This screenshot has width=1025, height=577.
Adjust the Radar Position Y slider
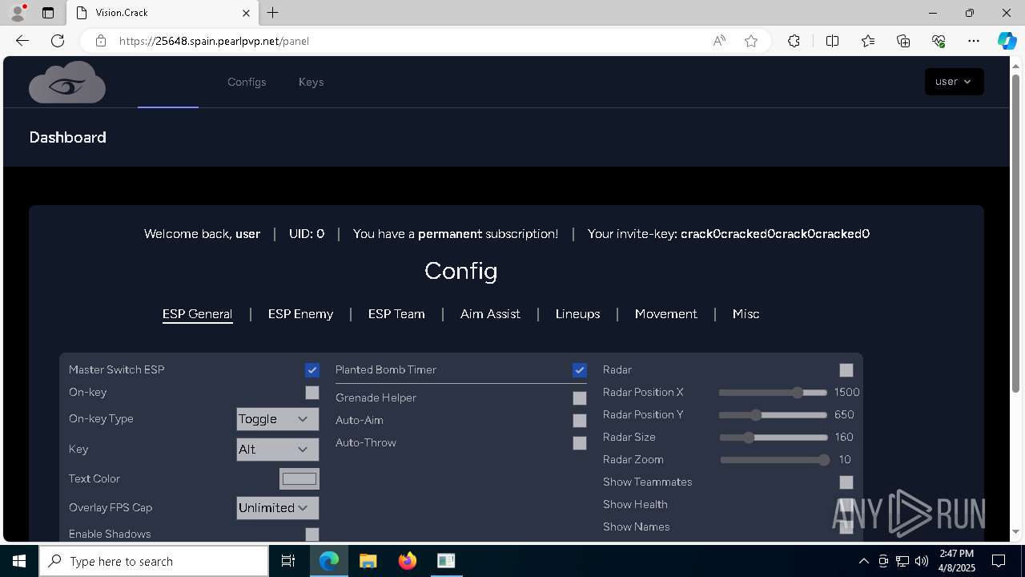tap(773, 415)
